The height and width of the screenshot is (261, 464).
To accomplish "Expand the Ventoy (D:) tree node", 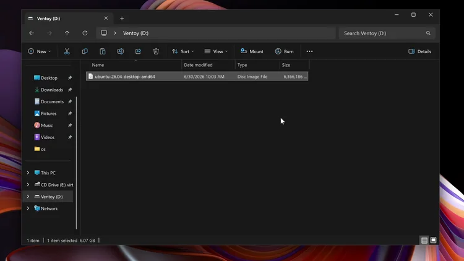I will [x=28, y=197].
